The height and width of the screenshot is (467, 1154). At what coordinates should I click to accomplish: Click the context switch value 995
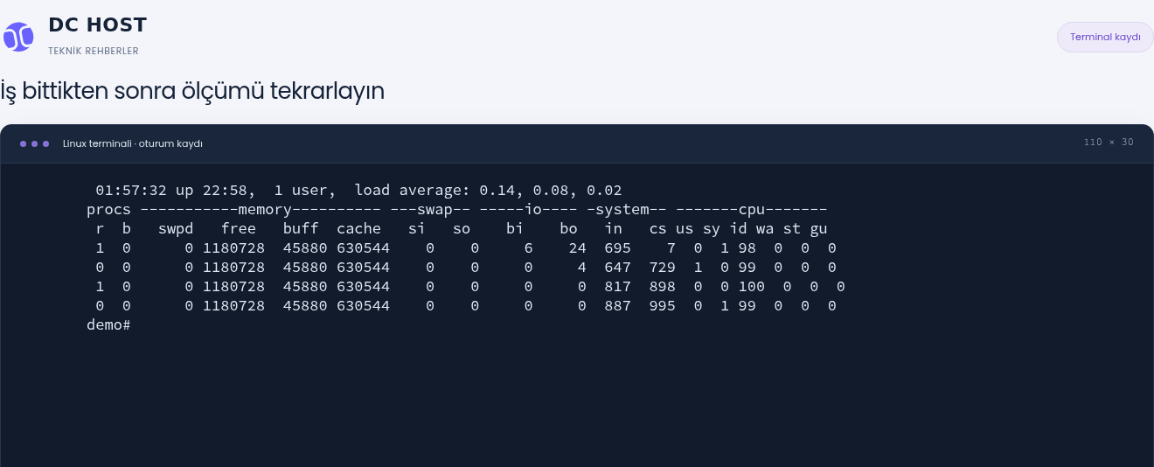pos(662,306)
